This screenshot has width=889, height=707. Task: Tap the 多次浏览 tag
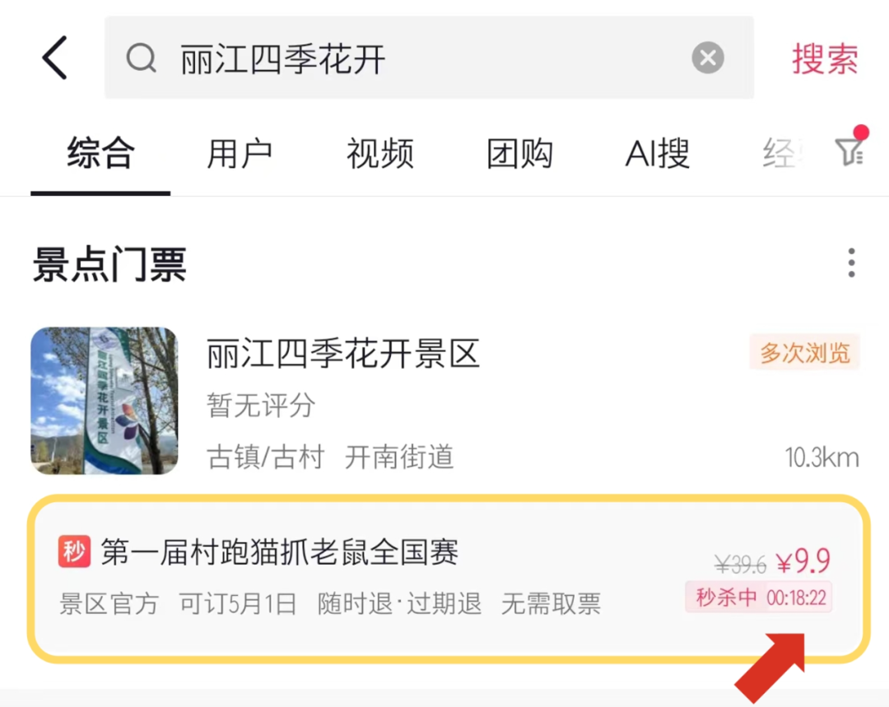804,352
